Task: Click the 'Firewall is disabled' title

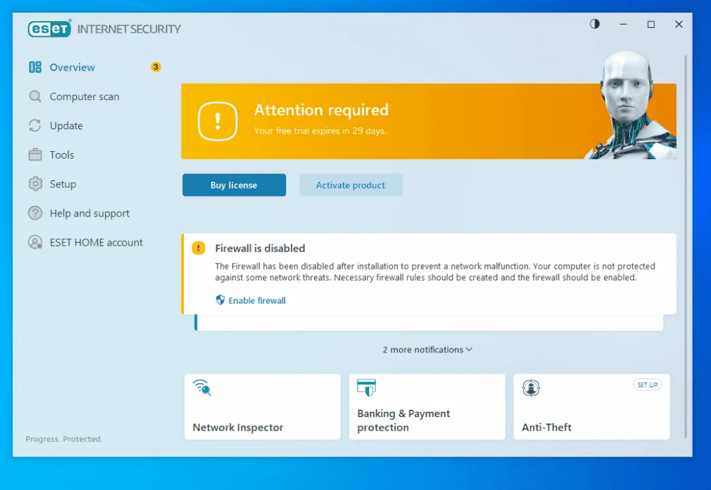Action: [x=260, y=248]
